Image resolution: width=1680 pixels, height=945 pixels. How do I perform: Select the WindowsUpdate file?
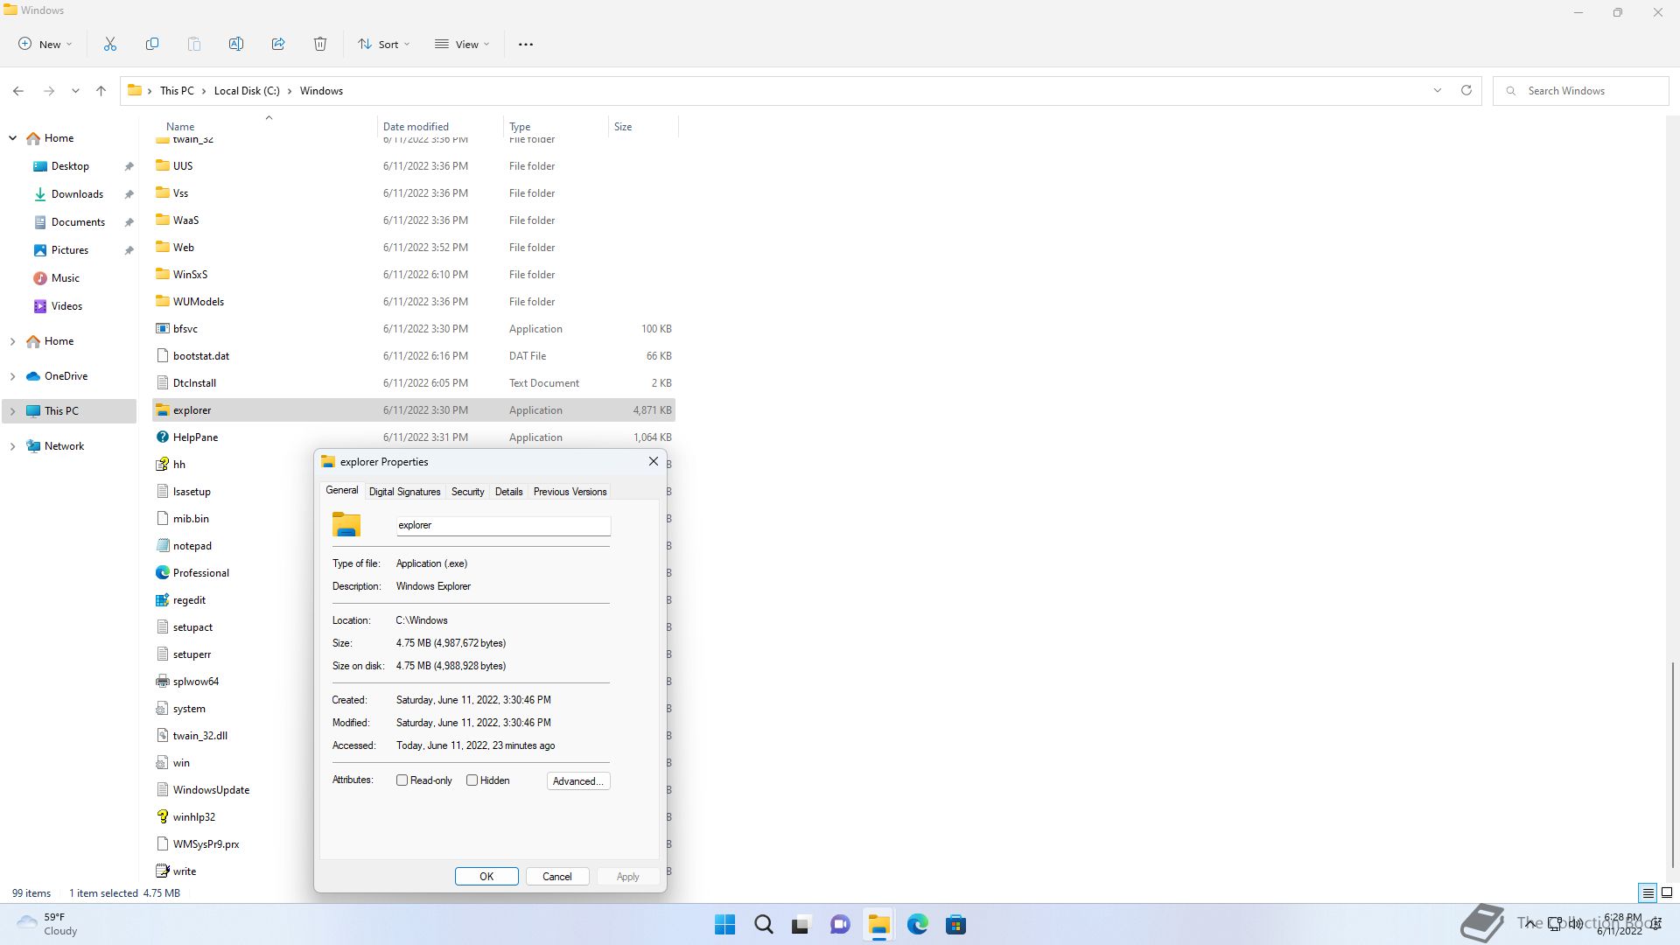coord(211,790)
